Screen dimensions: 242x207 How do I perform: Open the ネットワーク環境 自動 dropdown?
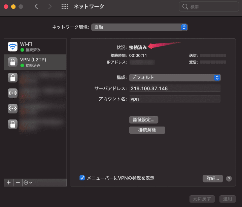[139, 27]
